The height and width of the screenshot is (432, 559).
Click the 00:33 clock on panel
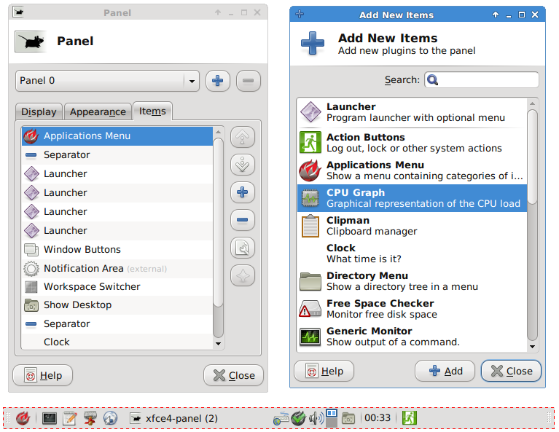378,417
